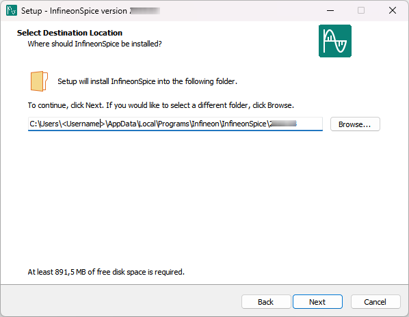
Task: Click inside the destination folder path field
Action: 175,124
